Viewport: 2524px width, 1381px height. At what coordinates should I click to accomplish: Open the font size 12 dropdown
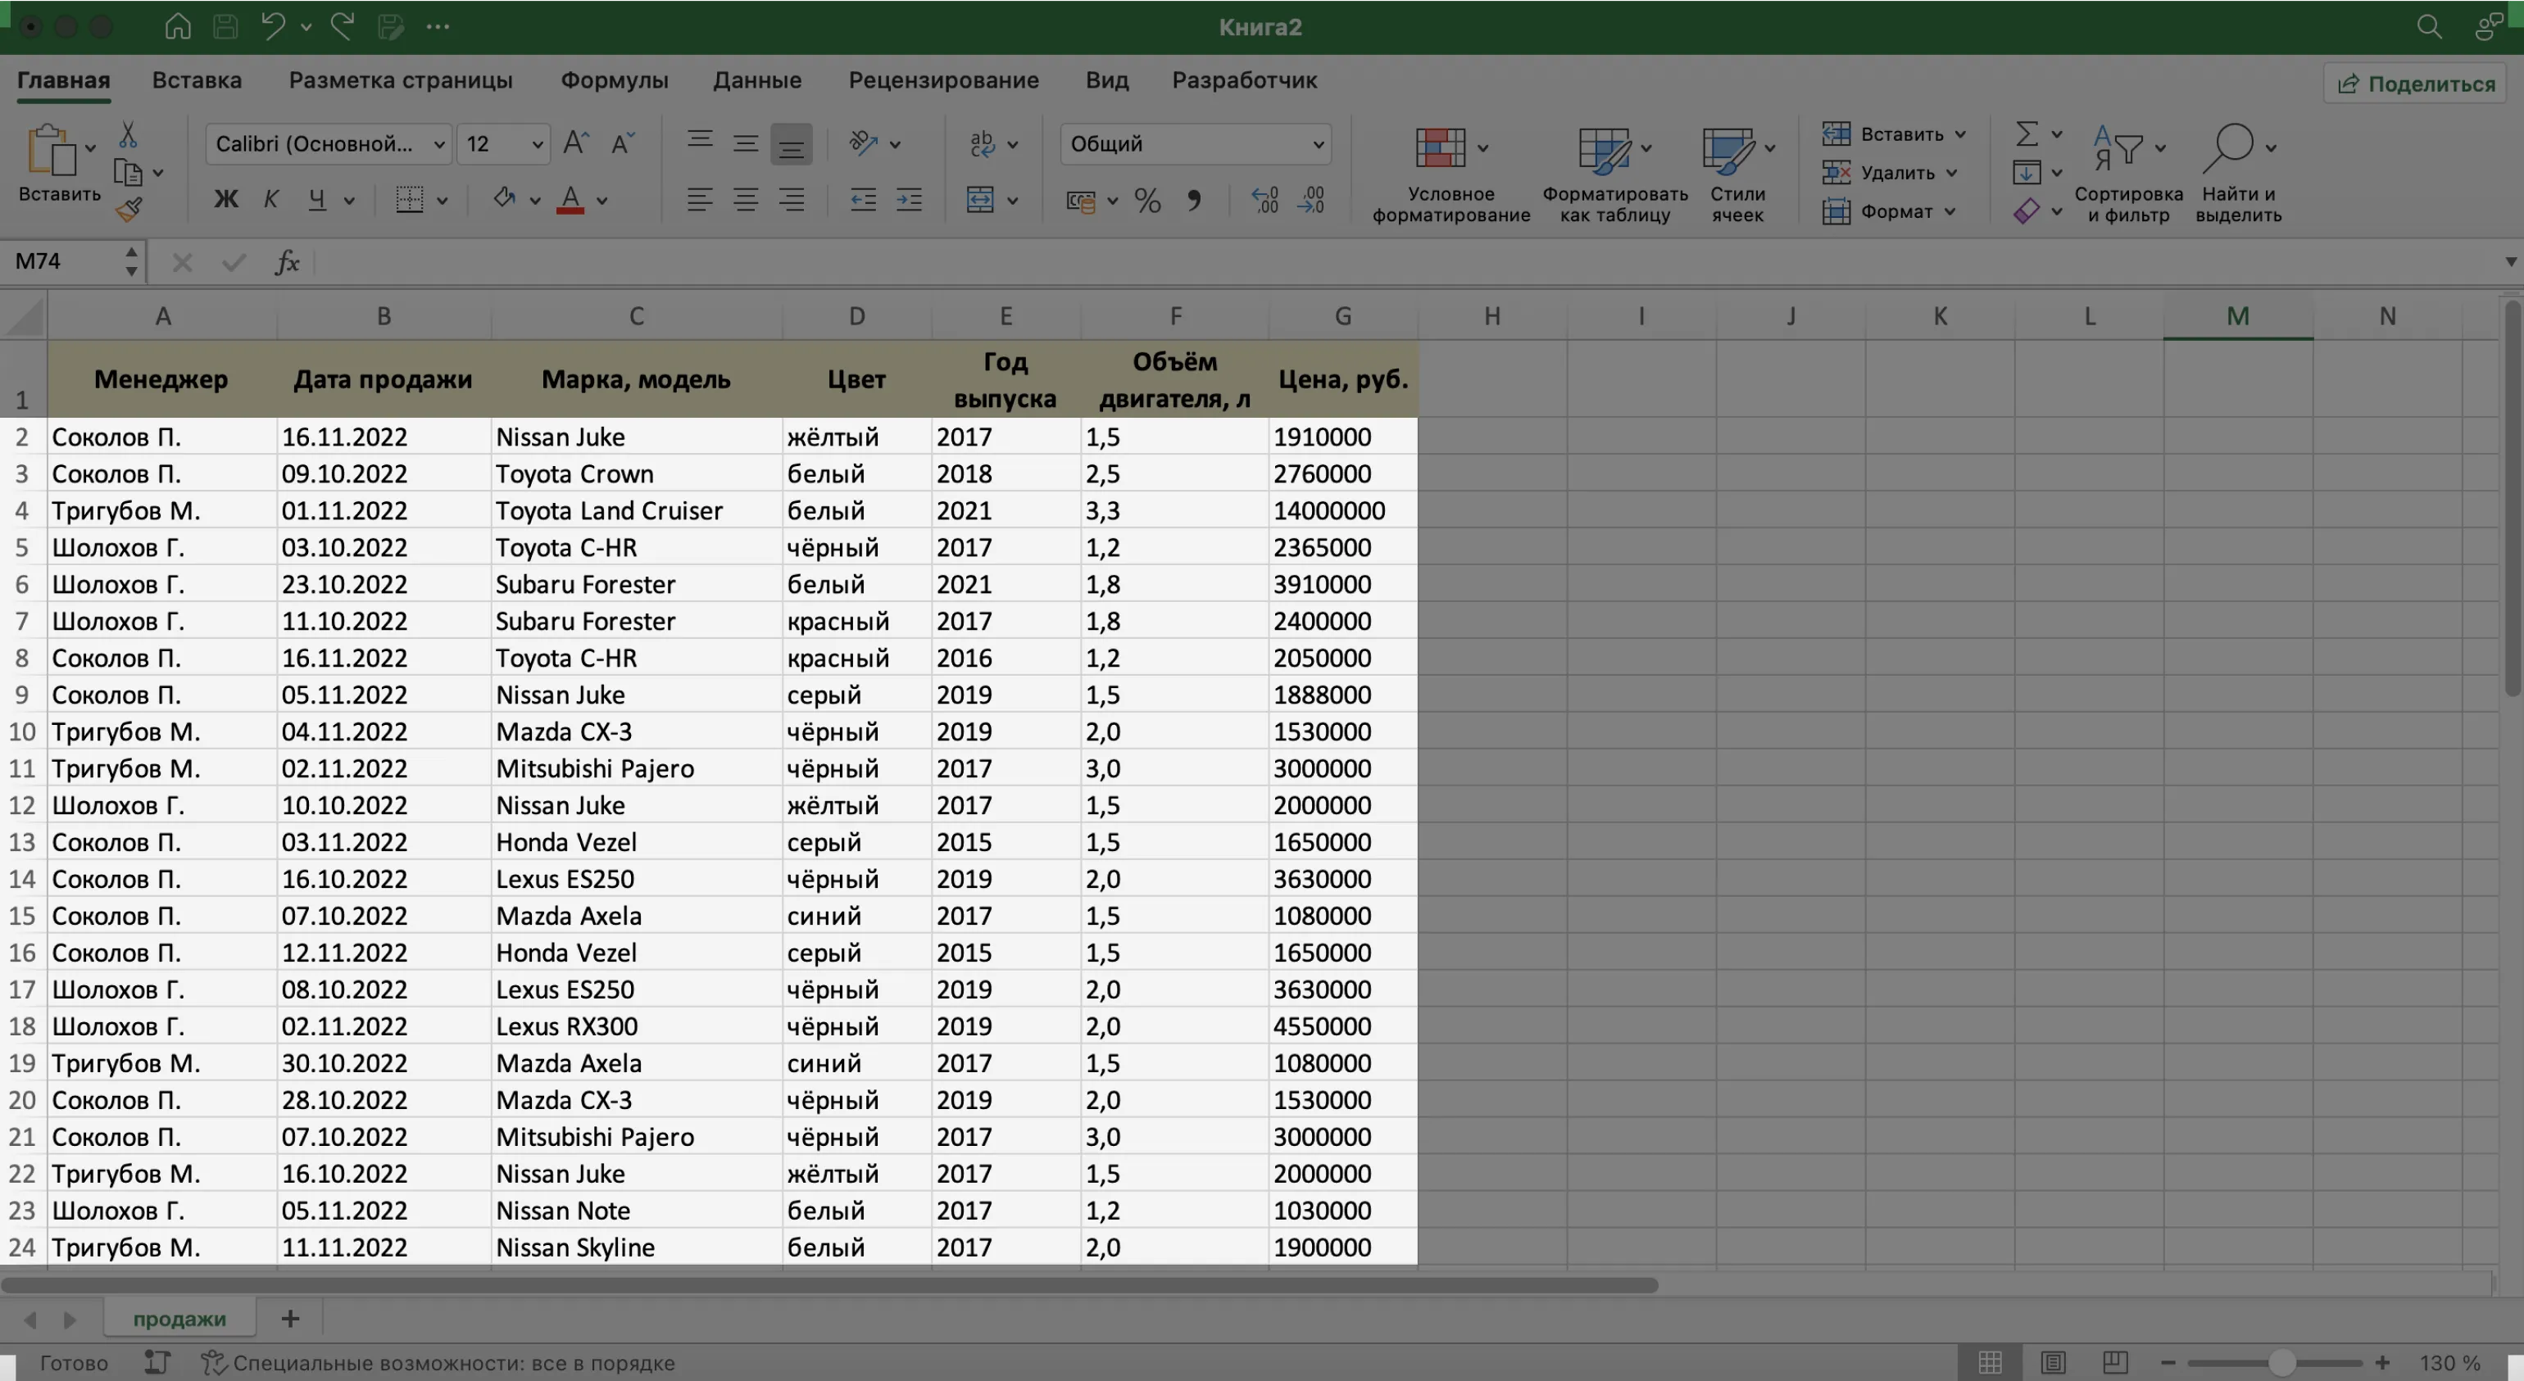point(537,144)
